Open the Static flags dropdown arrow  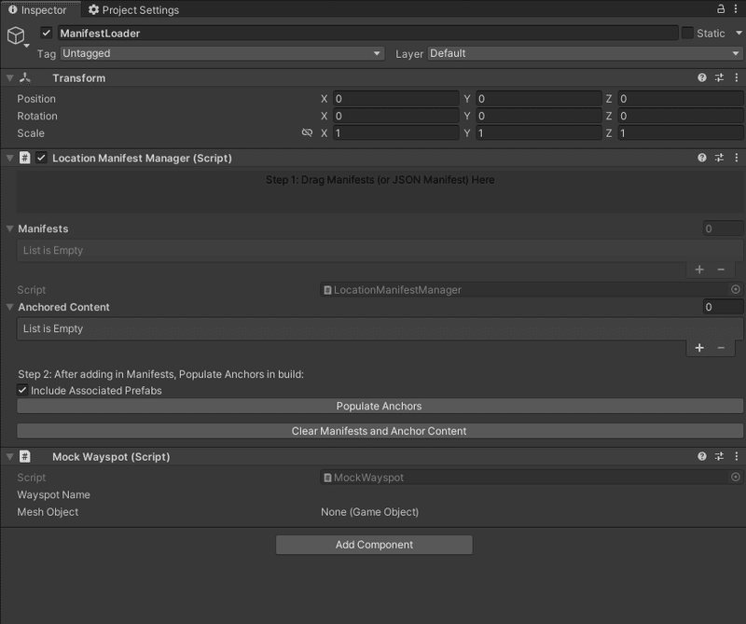tap(739, 33)
